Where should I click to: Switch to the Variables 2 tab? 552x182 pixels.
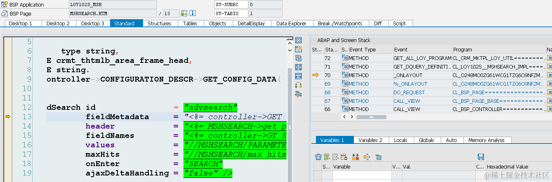tap(371, 140)
